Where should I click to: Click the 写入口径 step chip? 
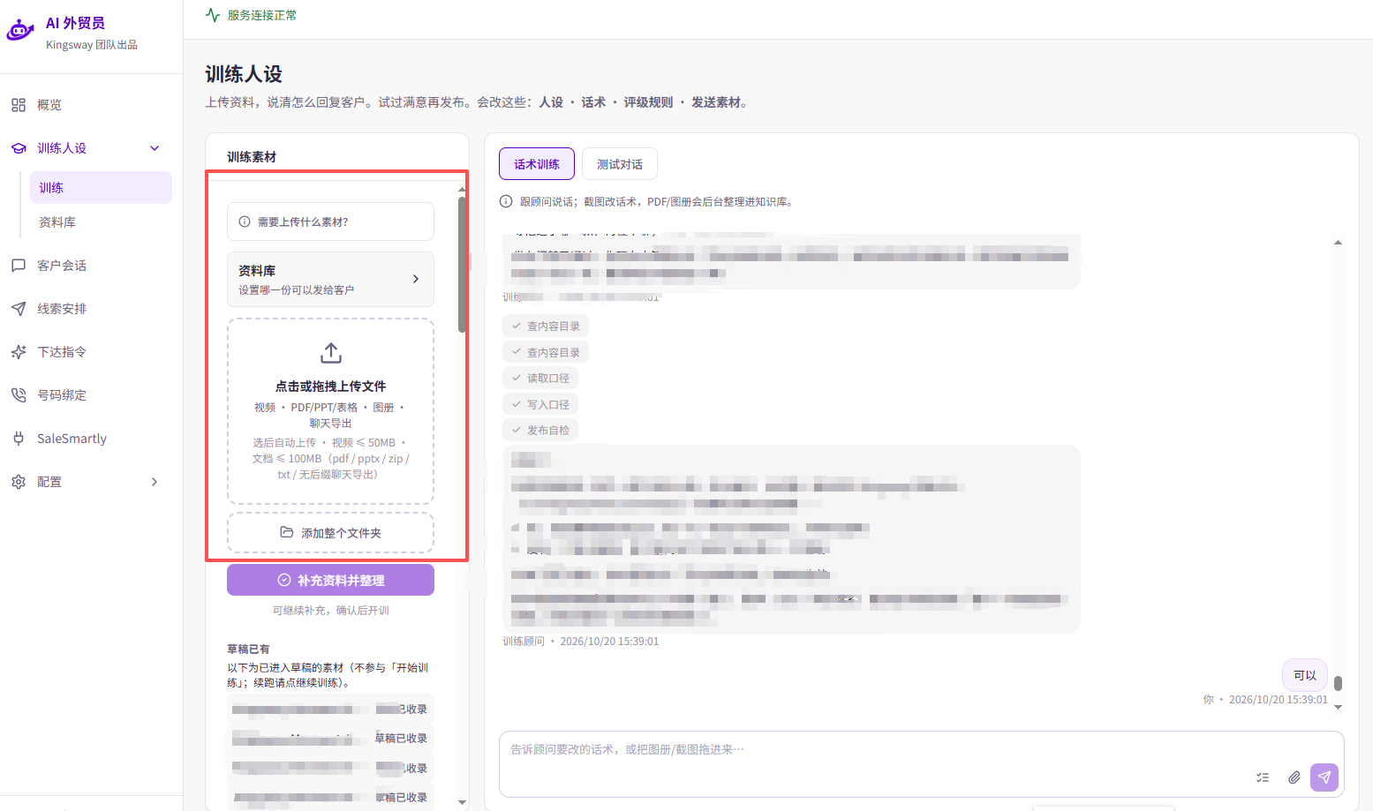pyautogui.click(x=540, y=404)
